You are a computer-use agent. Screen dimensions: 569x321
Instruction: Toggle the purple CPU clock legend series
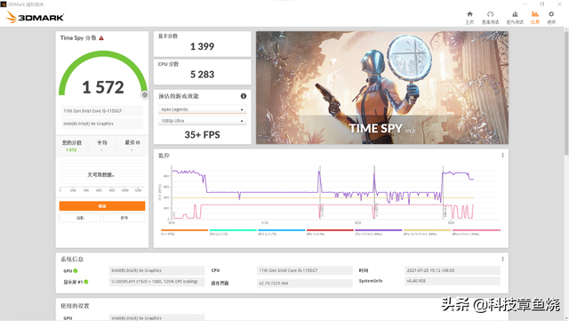(379, 232)
